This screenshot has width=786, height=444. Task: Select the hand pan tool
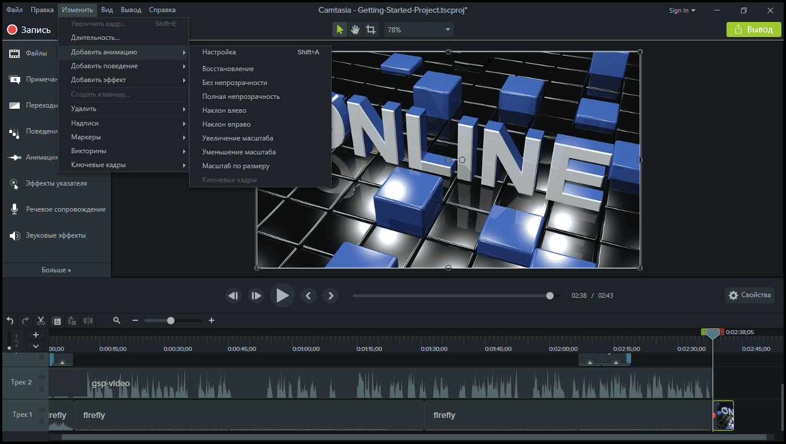pos(355,29)
